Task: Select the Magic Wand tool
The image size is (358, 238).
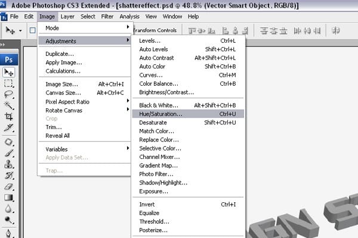Action: pos(9,105)
